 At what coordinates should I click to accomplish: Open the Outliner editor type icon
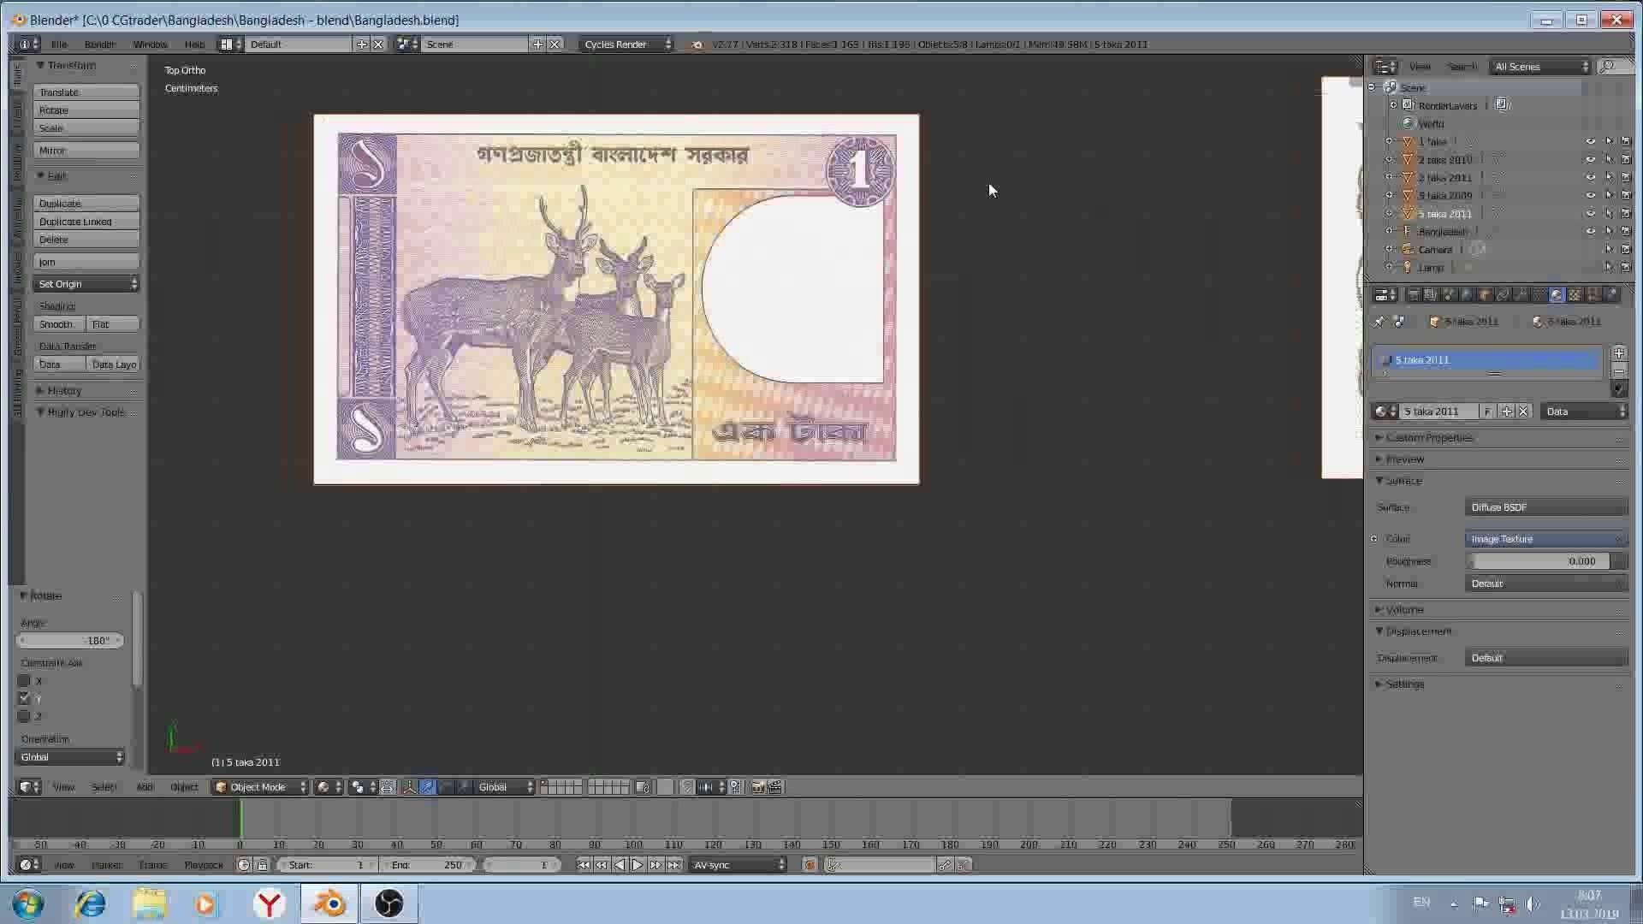tap(1385, 67)
